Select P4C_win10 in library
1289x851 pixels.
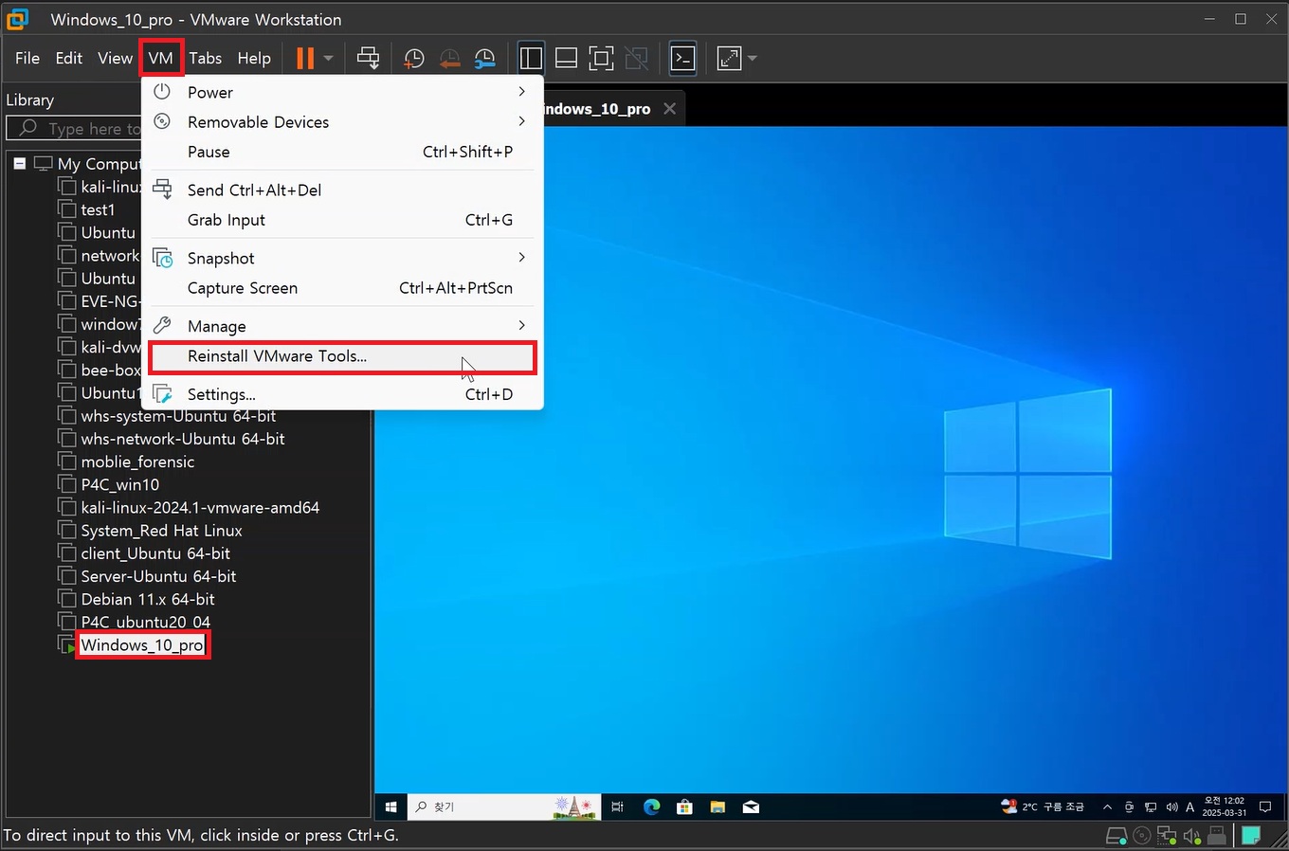[x=120, y=484]
